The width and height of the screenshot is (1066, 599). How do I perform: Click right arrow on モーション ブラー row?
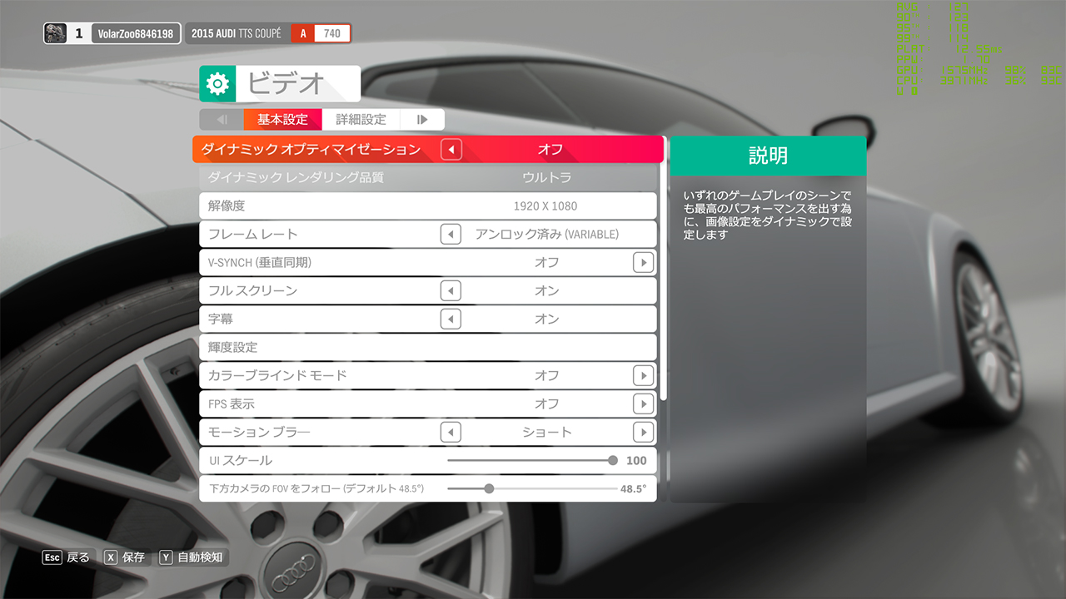point(643,432)
